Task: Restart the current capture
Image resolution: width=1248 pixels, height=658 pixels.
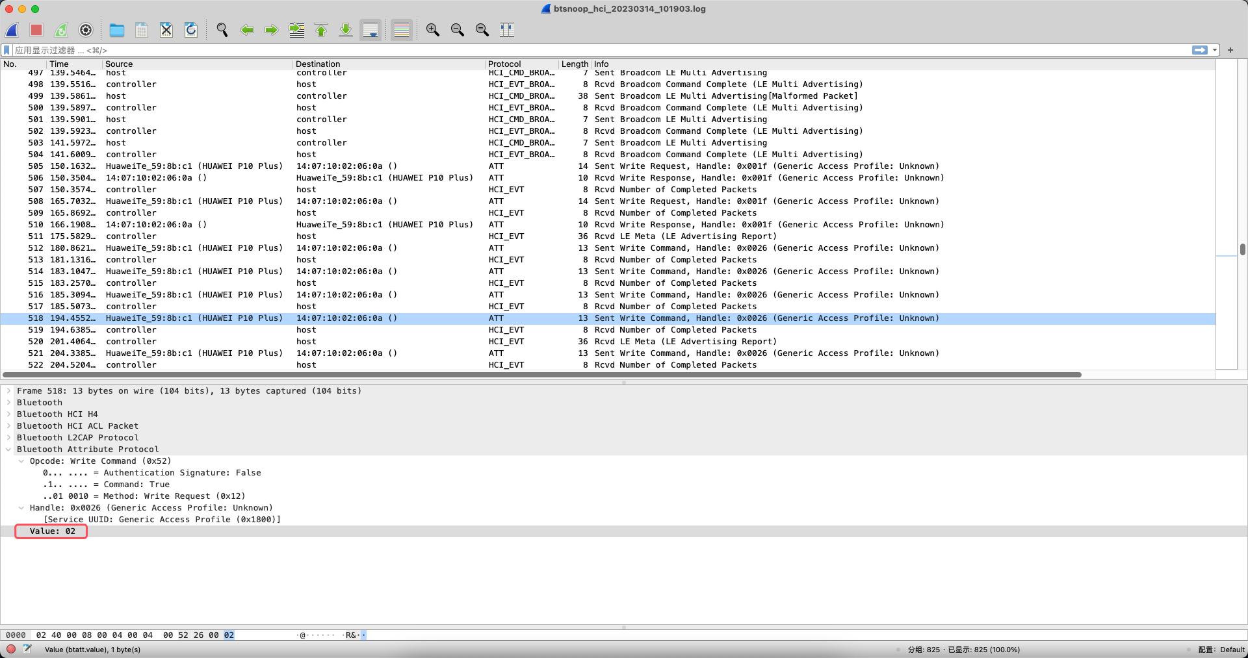Action: pos(61,30)
